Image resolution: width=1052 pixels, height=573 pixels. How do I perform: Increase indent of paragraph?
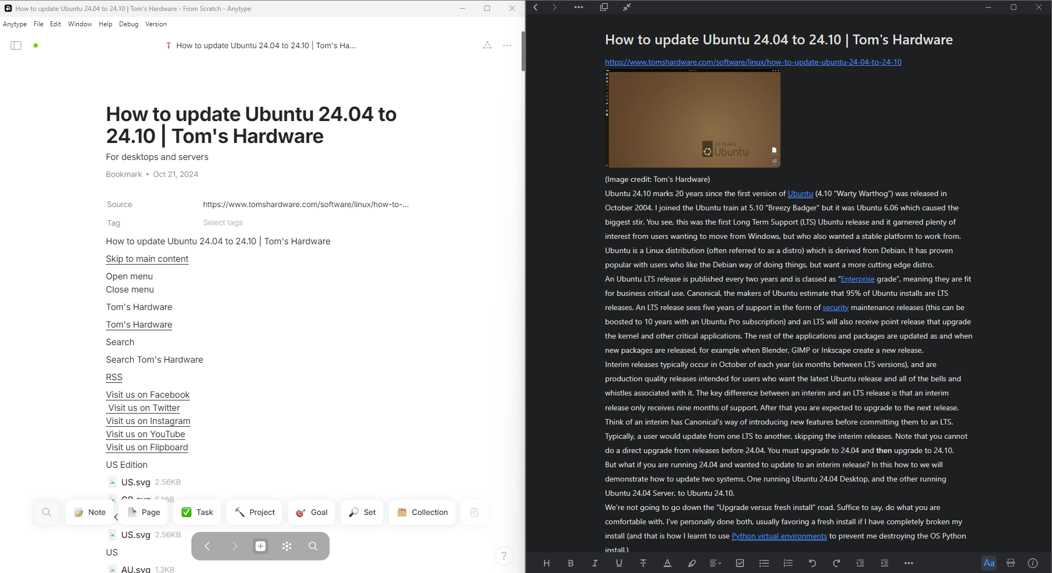[x=861, y=563]
